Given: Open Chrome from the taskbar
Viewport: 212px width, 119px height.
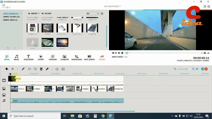Looking at the screenshot, I should (x=103, y=116).
